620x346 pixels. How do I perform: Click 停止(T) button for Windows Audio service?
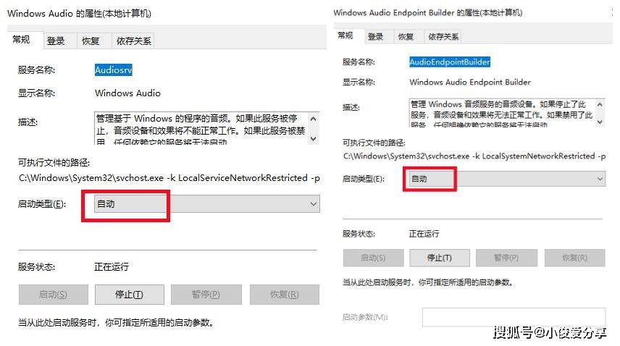tap(130, 295)
